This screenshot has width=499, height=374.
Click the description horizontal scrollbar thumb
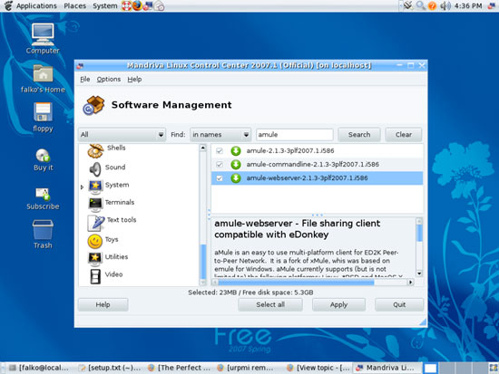point(296,283)
